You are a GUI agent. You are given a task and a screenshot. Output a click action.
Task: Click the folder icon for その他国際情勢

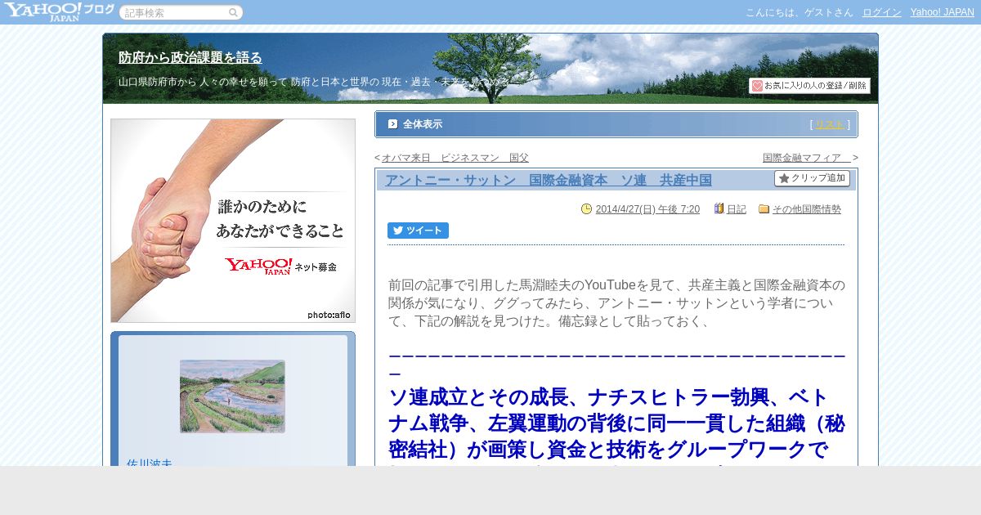pyautogui.click(x=764, y=209)
